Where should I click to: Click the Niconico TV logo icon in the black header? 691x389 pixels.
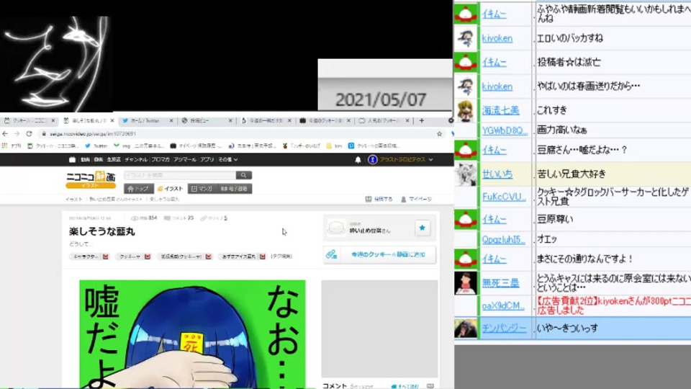[x=72, y=160]
